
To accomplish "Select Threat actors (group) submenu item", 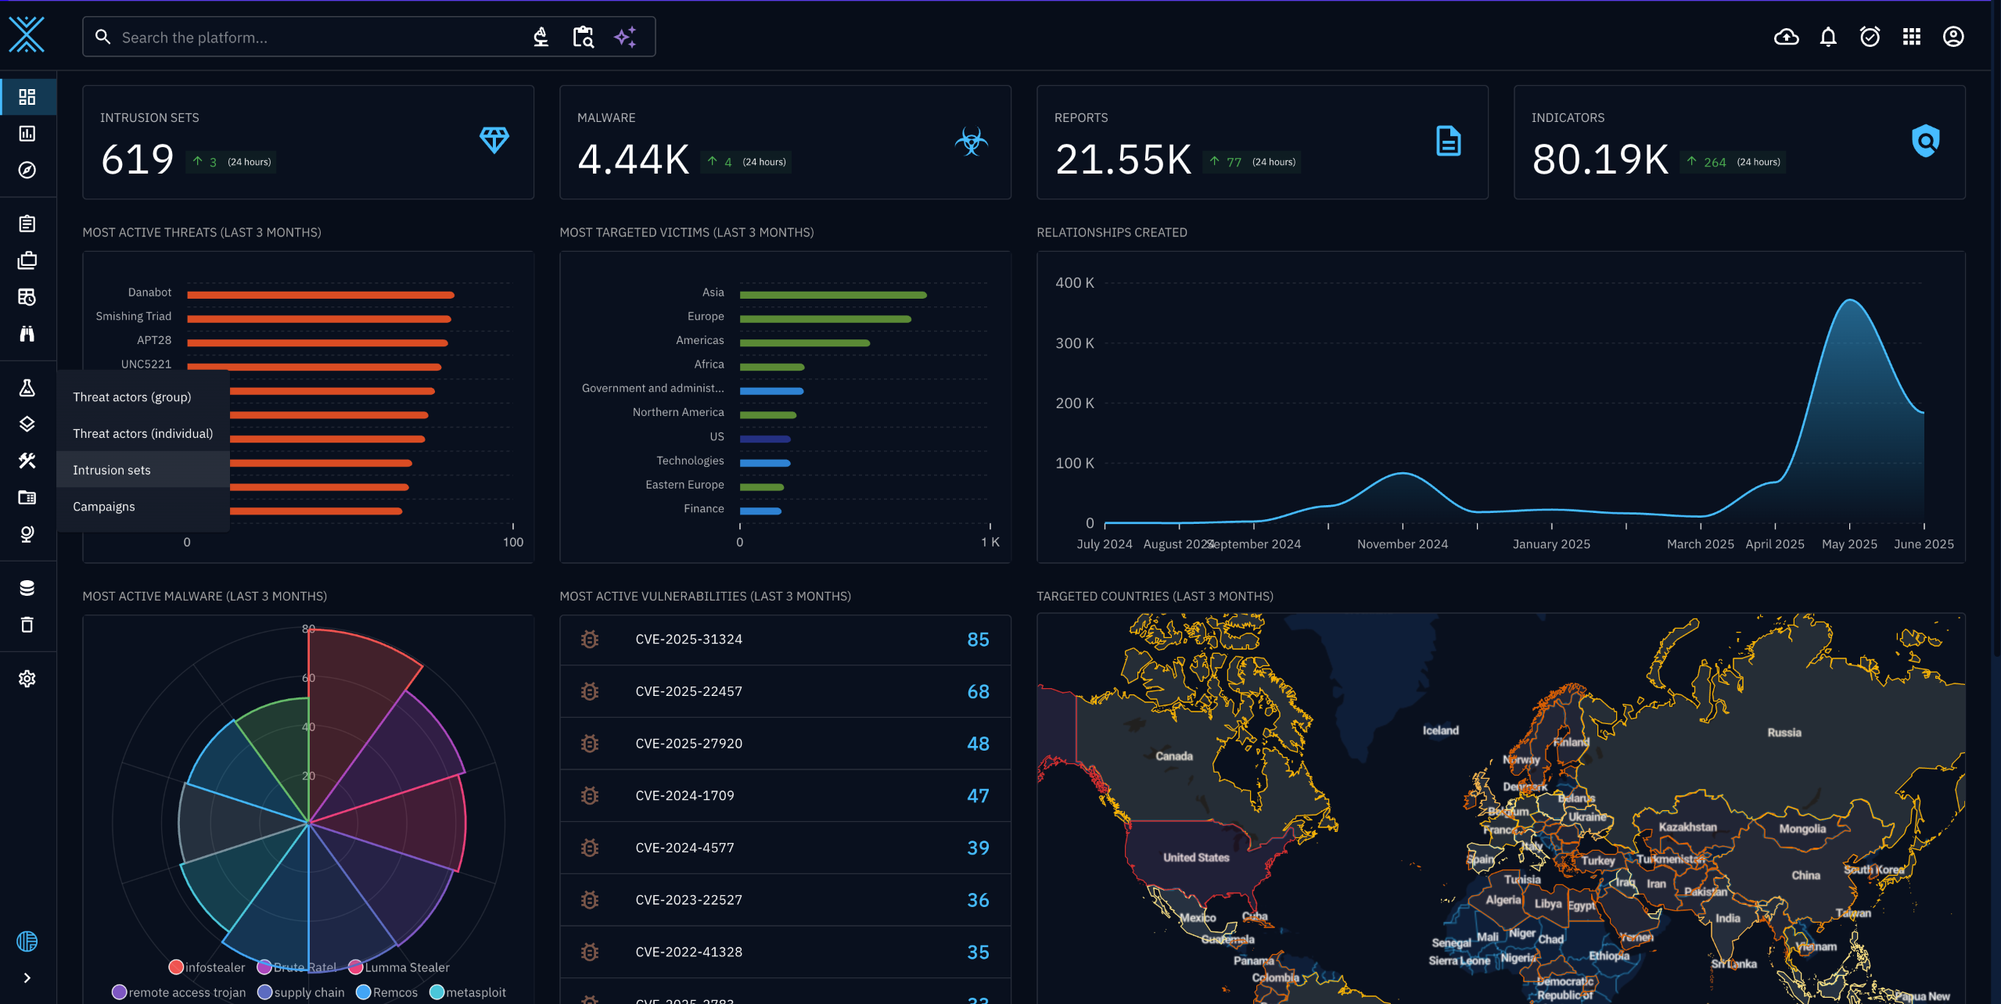I will (x=132, y=397).
